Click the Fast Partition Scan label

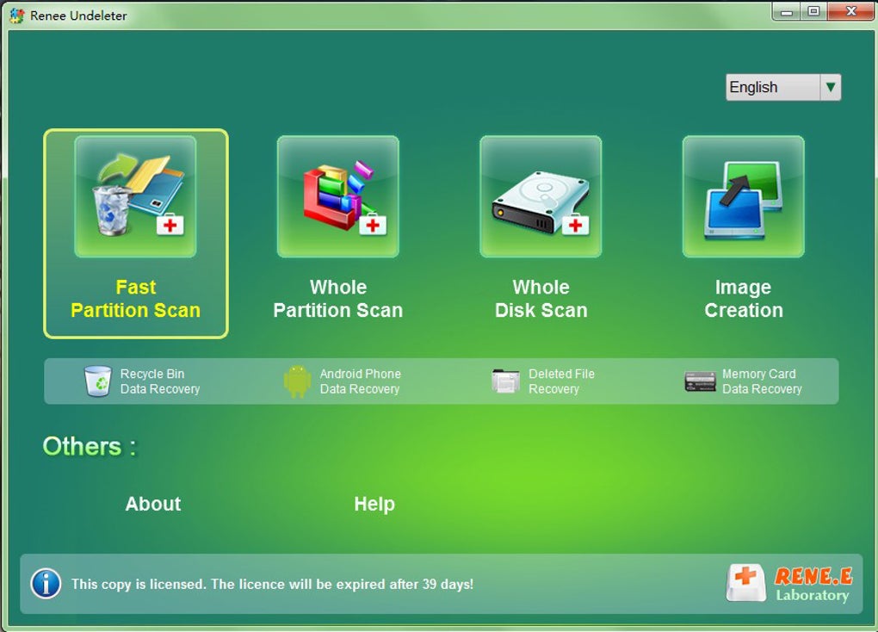tap(135, 299)
